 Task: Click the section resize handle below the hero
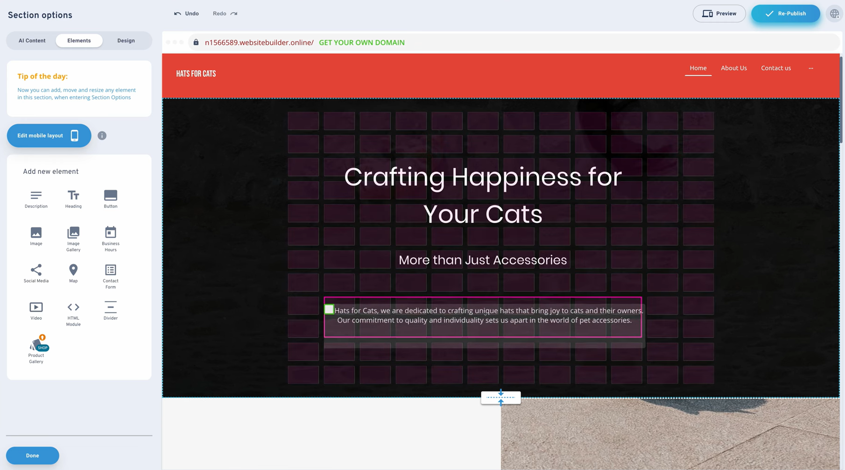pos(500,398)
